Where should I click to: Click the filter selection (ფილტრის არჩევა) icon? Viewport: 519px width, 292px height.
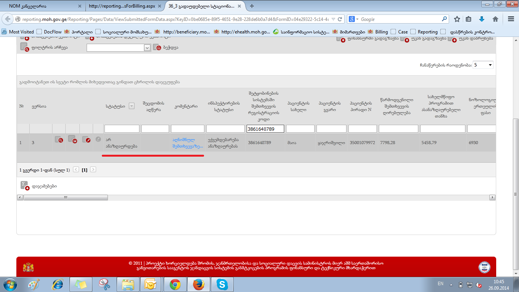[x=25, y=47]
